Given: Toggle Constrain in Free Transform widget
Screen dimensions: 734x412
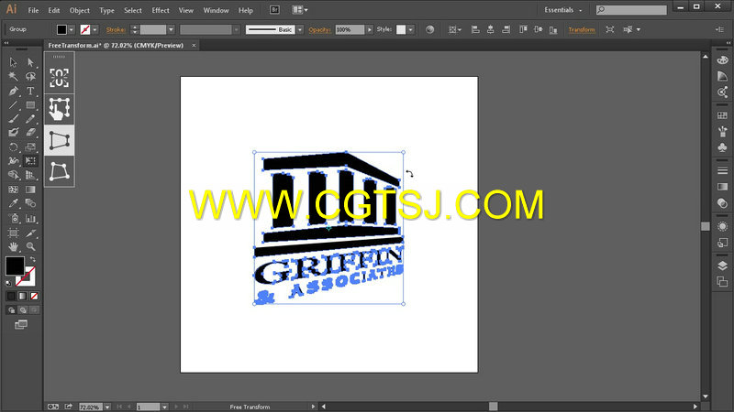Looking at the screenshot, I should click(60, 78).
